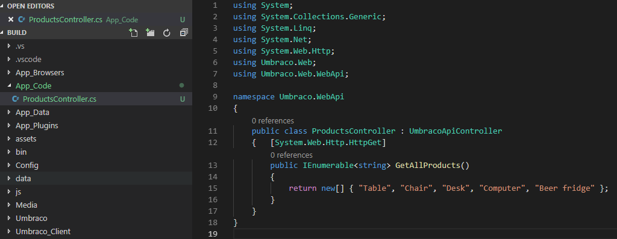Collapse all folders with the collapse icon
Viewport: 617px width, 239px height.
click(x=184, y=33)
